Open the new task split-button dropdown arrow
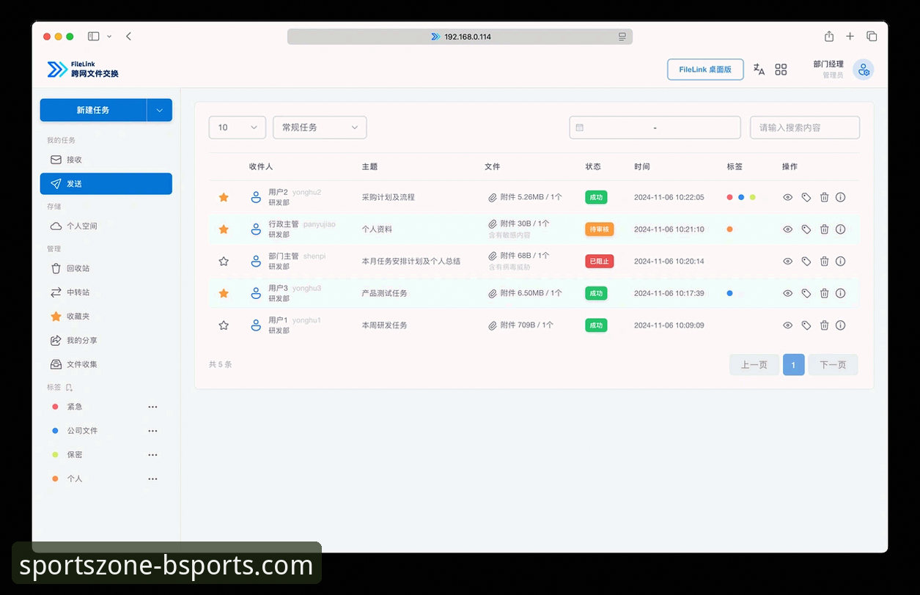920x595 pixels. pos(160,109)
